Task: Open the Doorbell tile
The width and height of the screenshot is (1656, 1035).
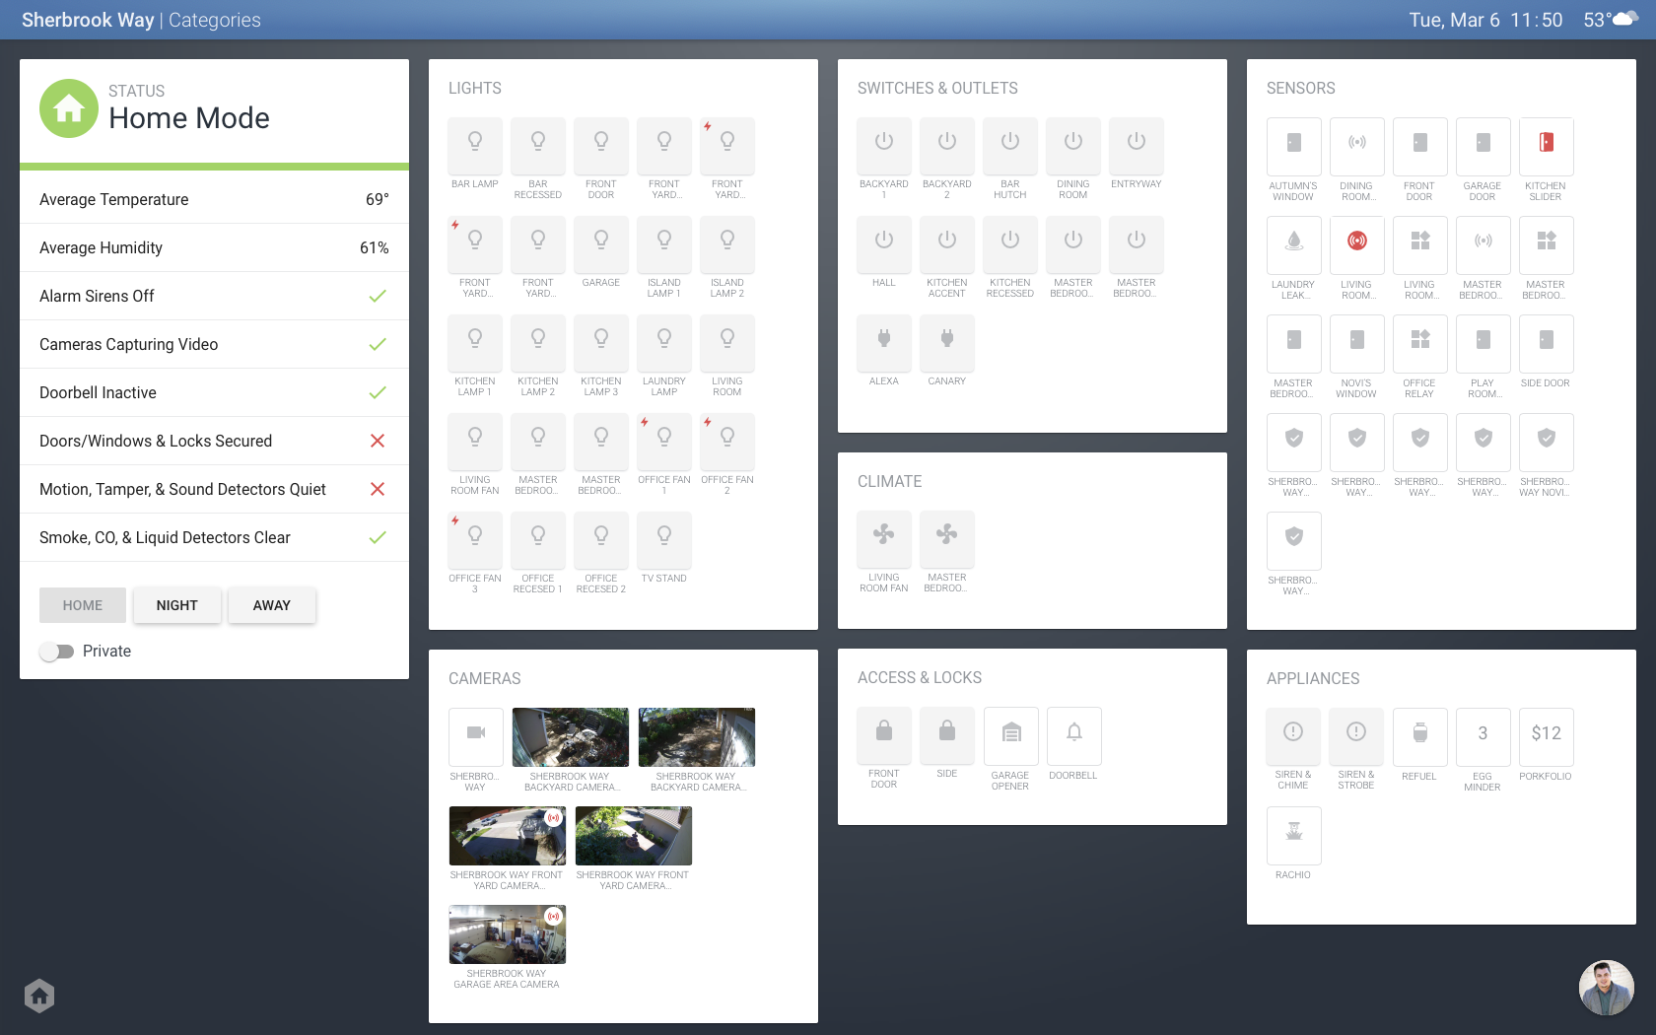Action: (x=1074, y=736)
